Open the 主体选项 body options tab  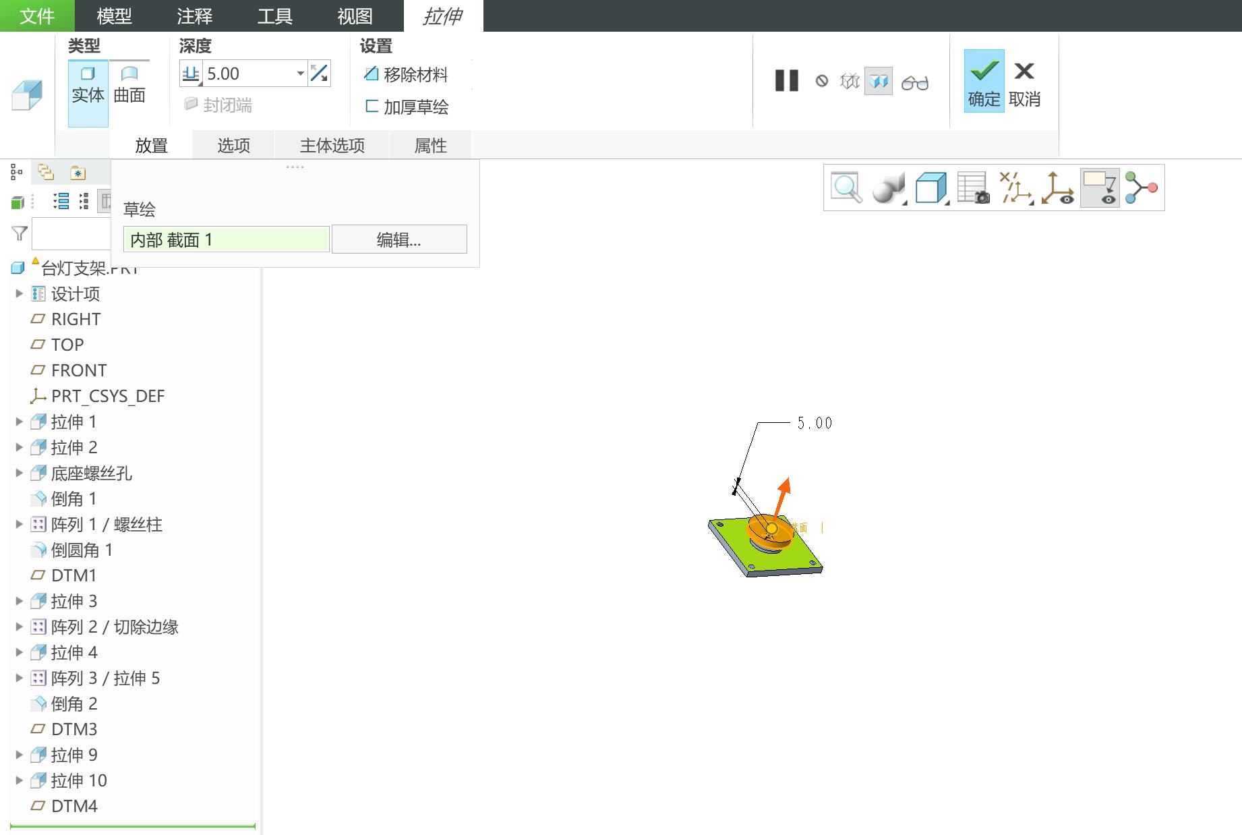tap(332, 146)
